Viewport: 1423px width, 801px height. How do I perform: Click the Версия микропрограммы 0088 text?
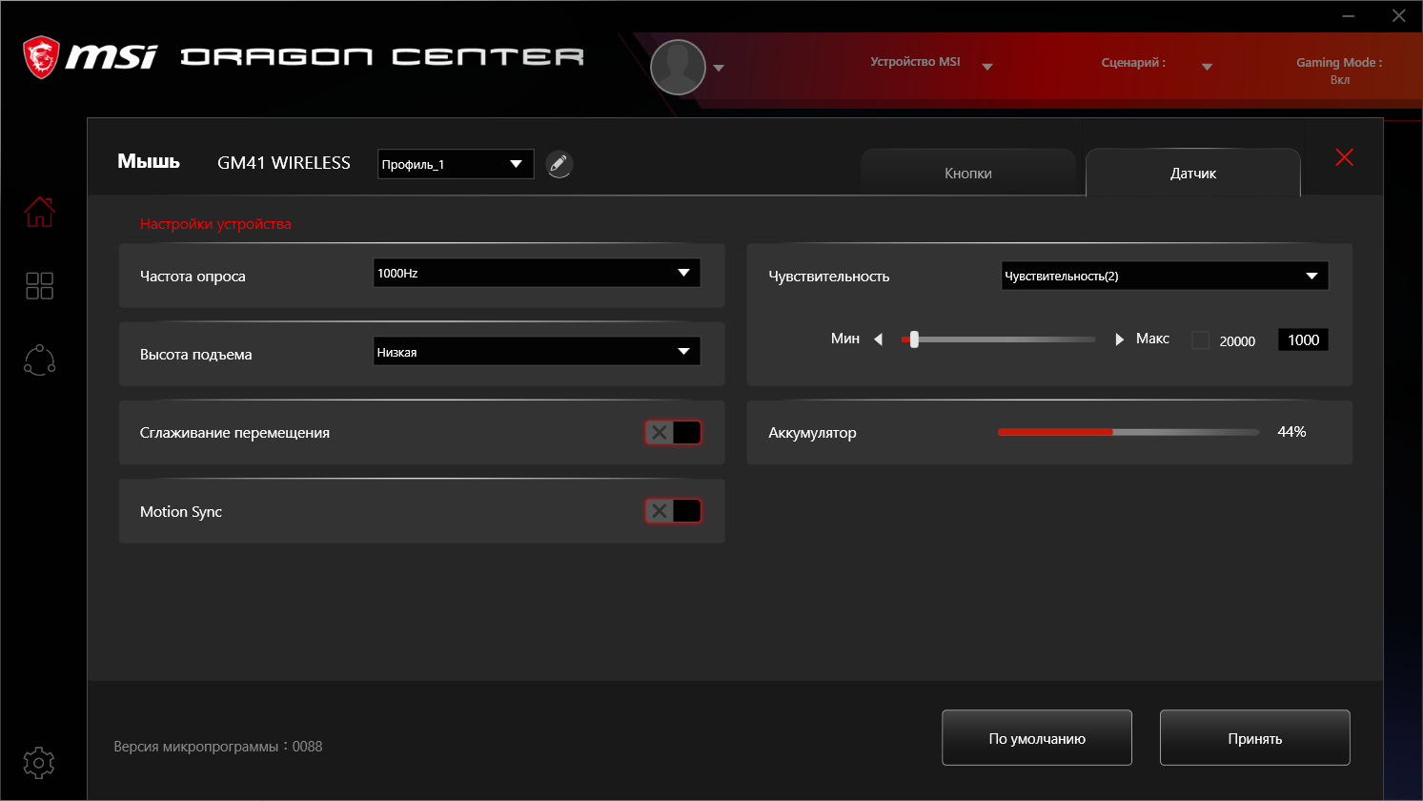tap(218, 747)
